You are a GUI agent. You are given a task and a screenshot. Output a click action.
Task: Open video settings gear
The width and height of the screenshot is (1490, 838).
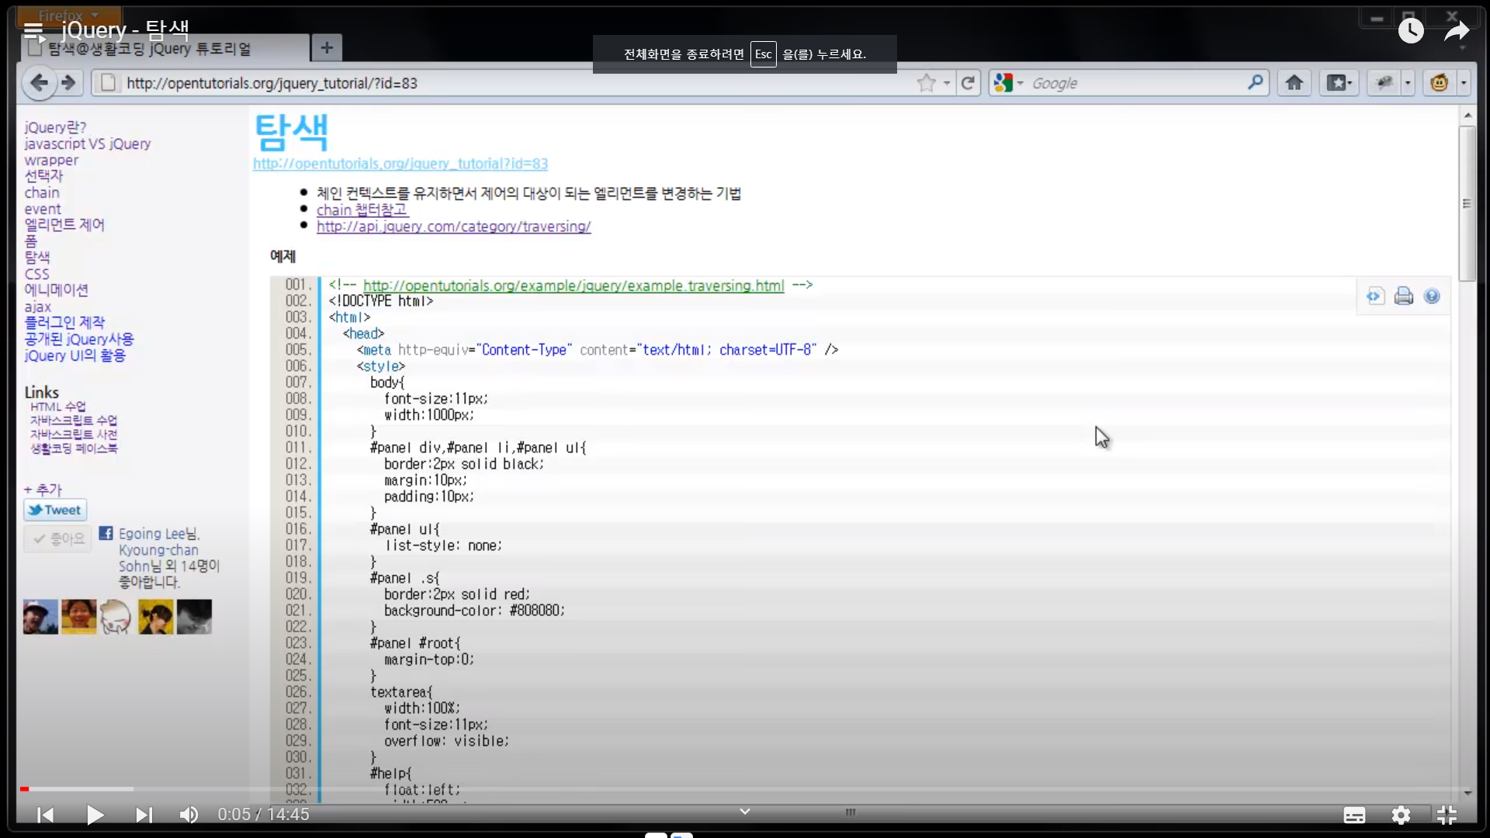pos(1401,815)
